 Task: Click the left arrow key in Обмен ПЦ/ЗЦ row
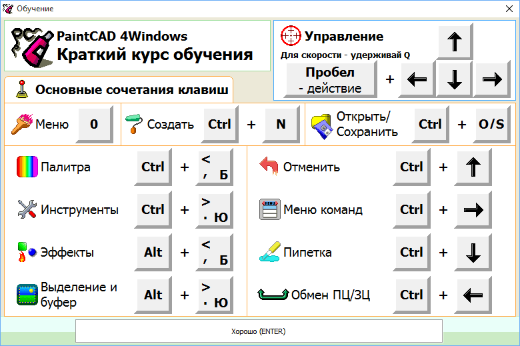tap(473, 295)
